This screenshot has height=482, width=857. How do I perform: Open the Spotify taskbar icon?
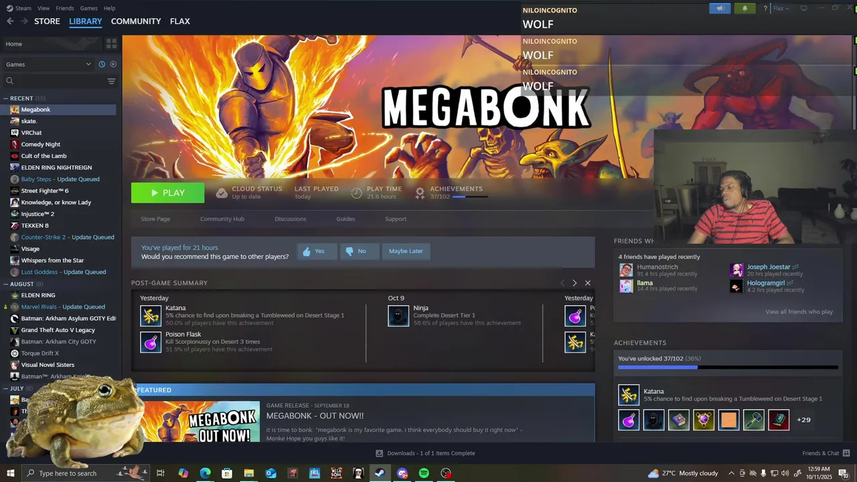(424, 473)
